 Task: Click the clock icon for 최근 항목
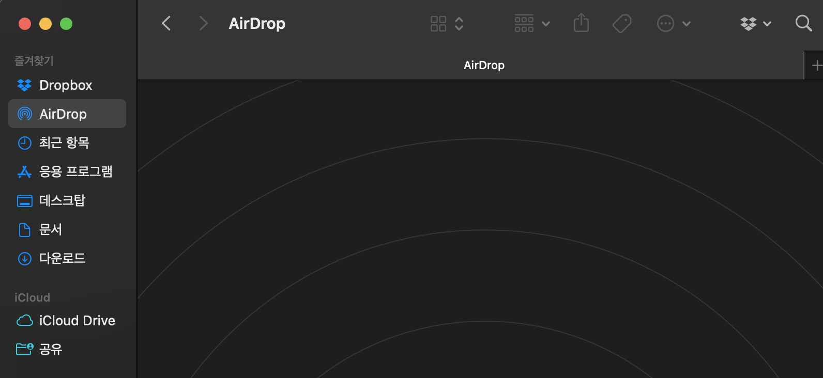(x=24, y=143)
